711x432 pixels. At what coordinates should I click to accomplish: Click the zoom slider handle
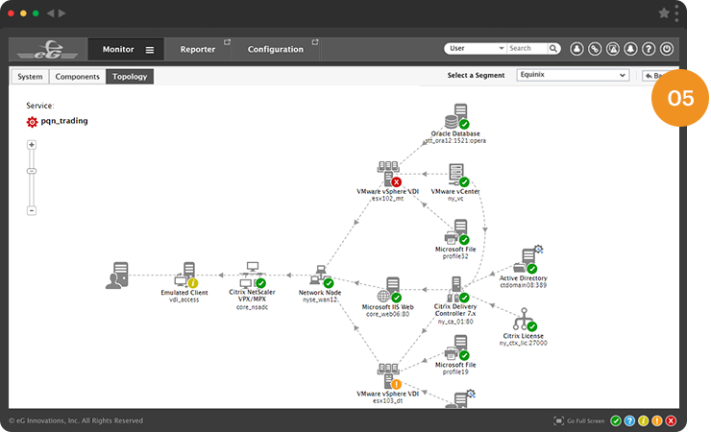(32, 171)
